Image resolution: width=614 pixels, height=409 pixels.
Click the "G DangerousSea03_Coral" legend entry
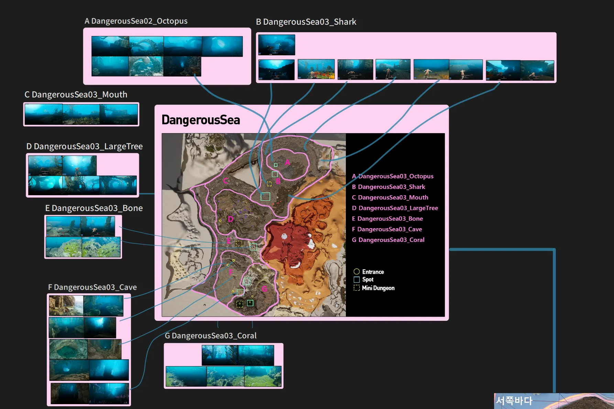coord(388,240)
